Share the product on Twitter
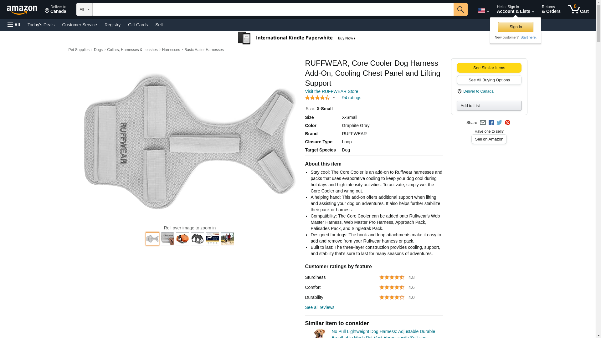This screenshot has height=338, width=601. click(499, 123)
